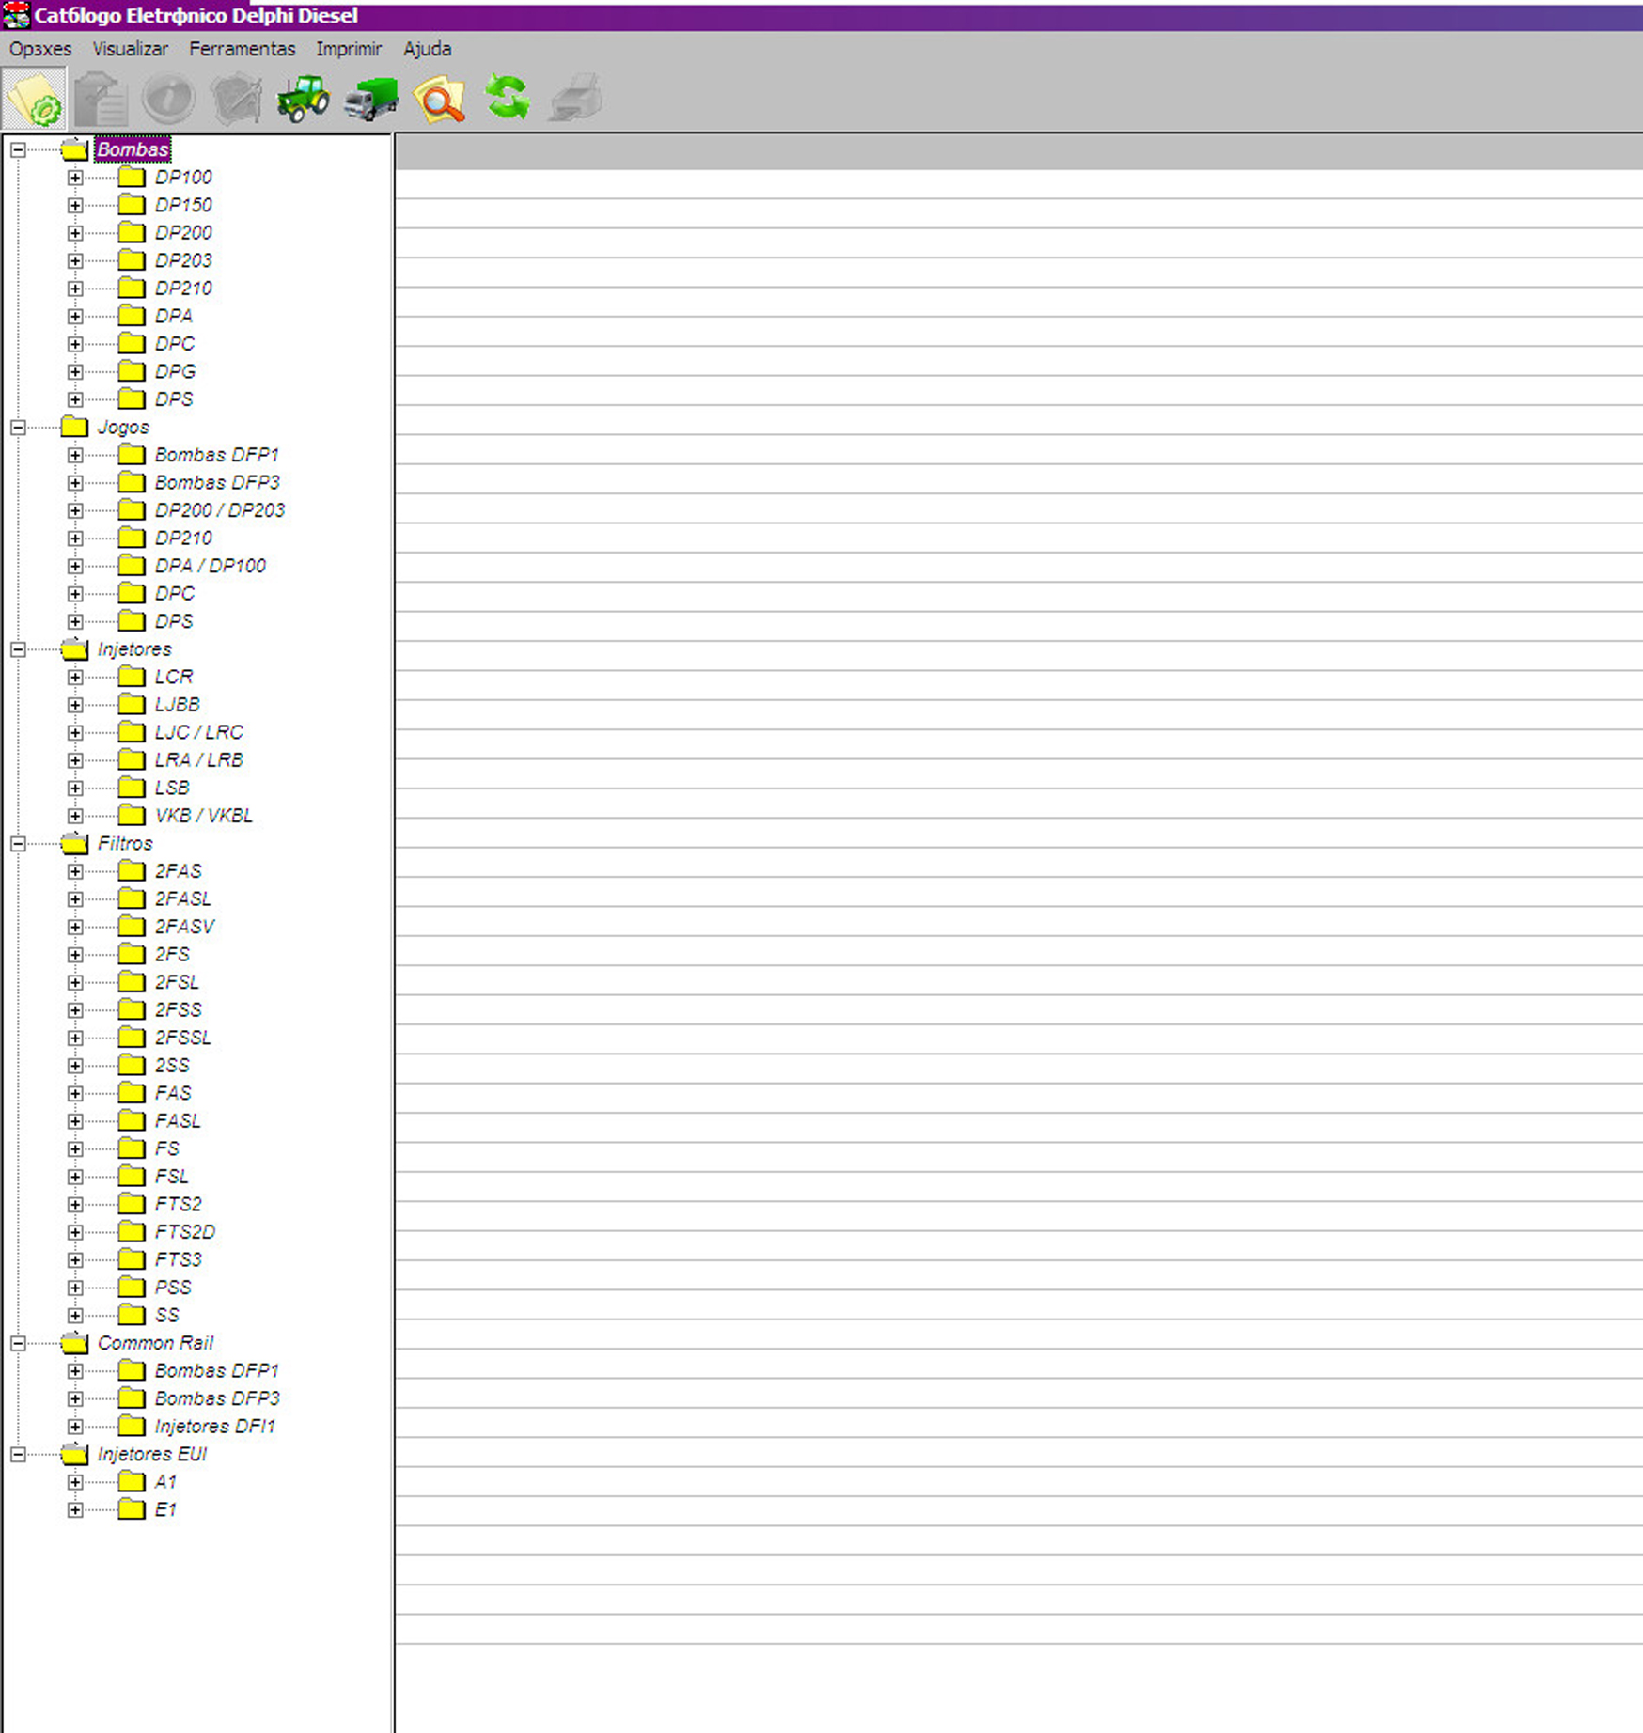Open search with the magnifying glass icon
1643x1733 pixels.
(x=440, y=99)
